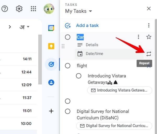Open the email received at 12:44
The height and width of the screenshot is (134, 157).
(x=18, y=72)
